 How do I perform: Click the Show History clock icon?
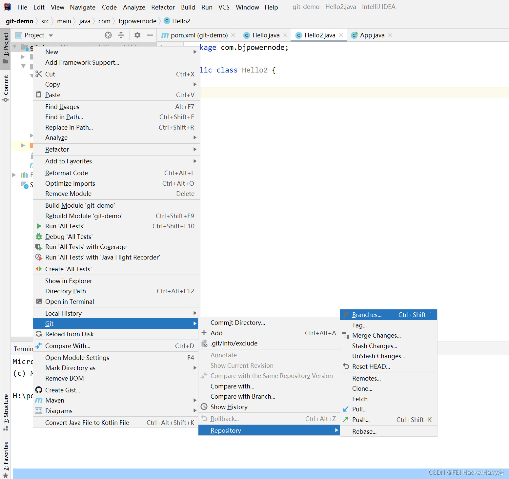tap(204, 406)
